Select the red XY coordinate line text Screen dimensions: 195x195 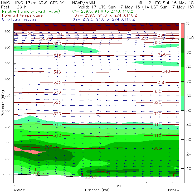[106, 15]
